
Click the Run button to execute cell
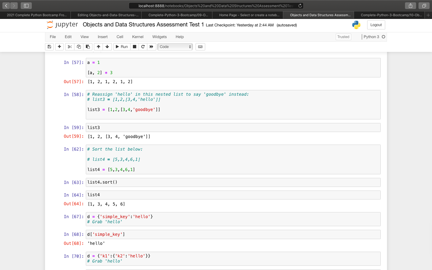(122, 46)
